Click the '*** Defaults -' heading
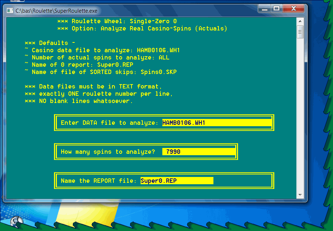333x231 pixels. (50, 43)
